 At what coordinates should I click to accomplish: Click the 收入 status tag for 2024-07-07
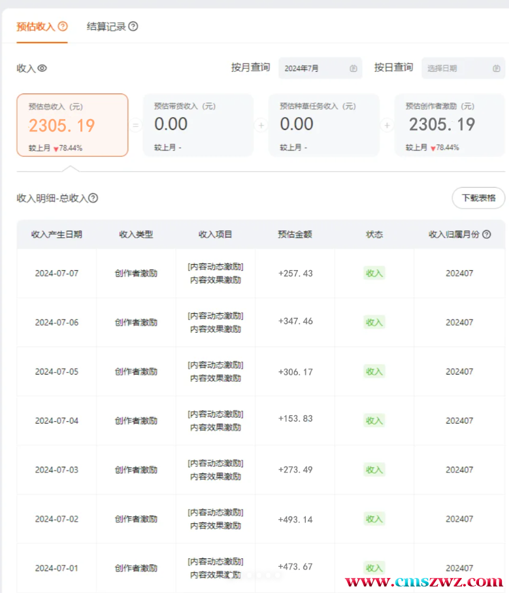pyautogui.click(x=374, y=273)
